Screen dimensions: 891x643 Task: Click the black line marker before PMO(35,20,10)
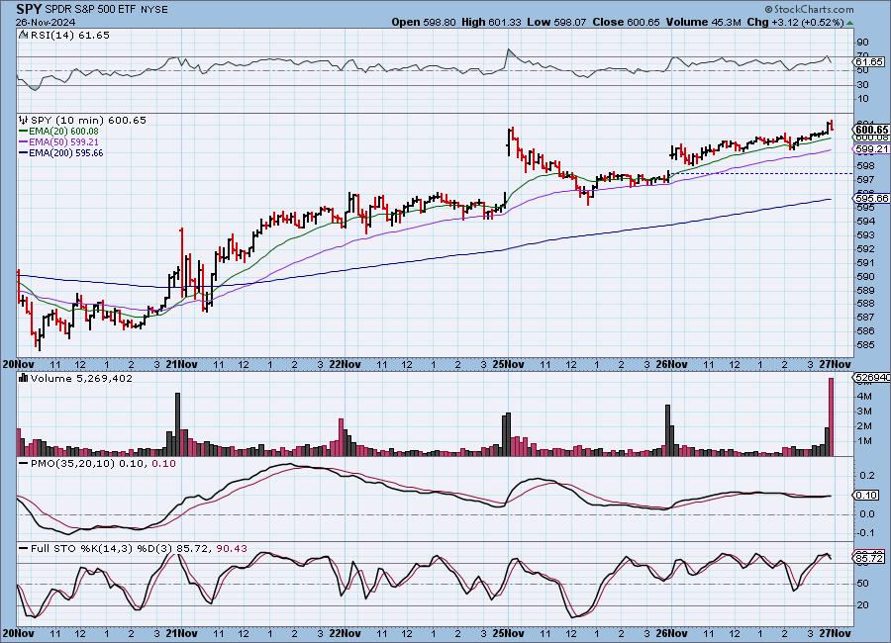coord(24,464)
